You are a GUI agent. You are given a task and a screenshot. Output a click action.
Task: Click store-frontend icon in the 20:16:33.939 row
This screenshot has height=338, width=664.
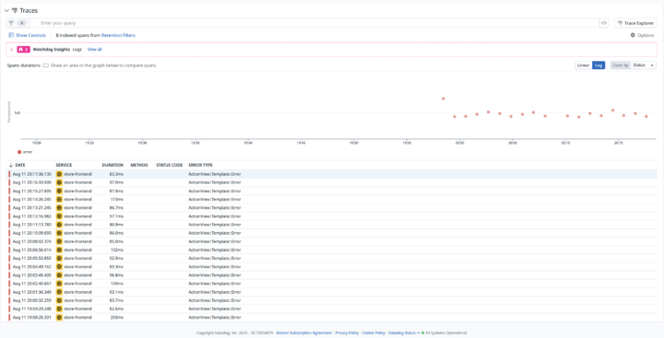pos(59,182)
